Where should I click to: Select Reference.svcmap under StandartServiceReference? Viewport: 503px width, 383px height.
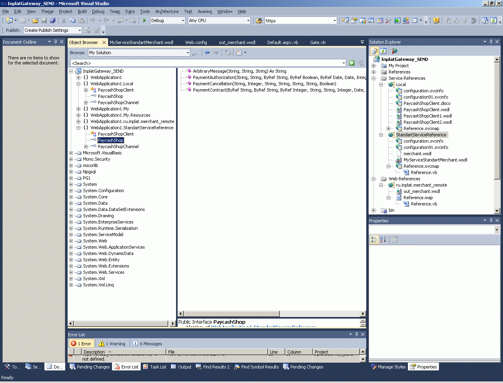[x=421, y=166]
